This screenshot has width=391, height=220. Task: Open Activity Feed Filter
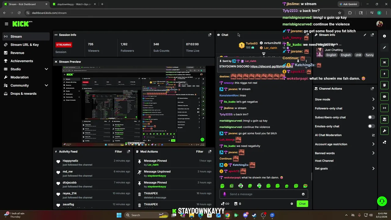[119, 152]
